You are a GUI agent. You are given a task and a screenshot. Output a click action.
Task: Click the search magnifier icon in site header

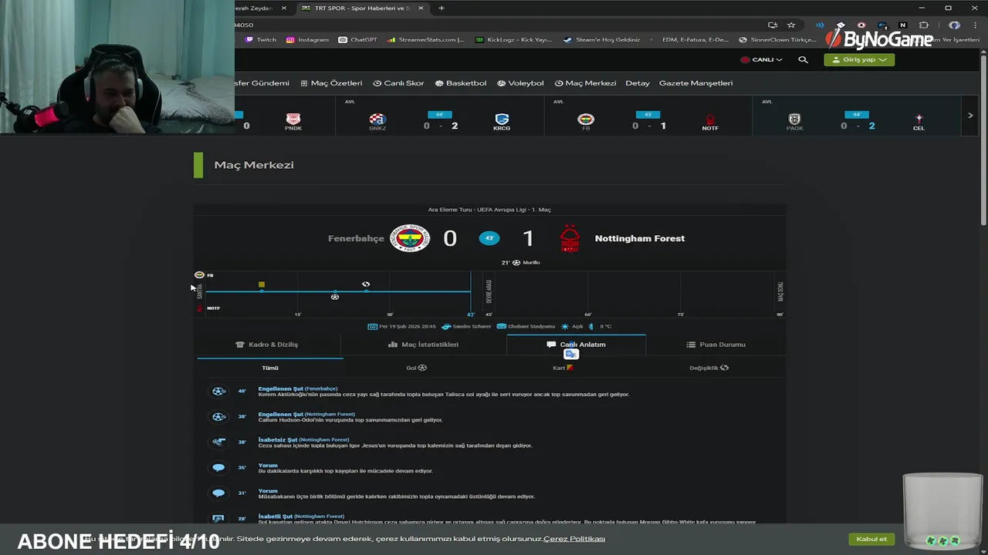pyautogui.click(x=803, y=59)
